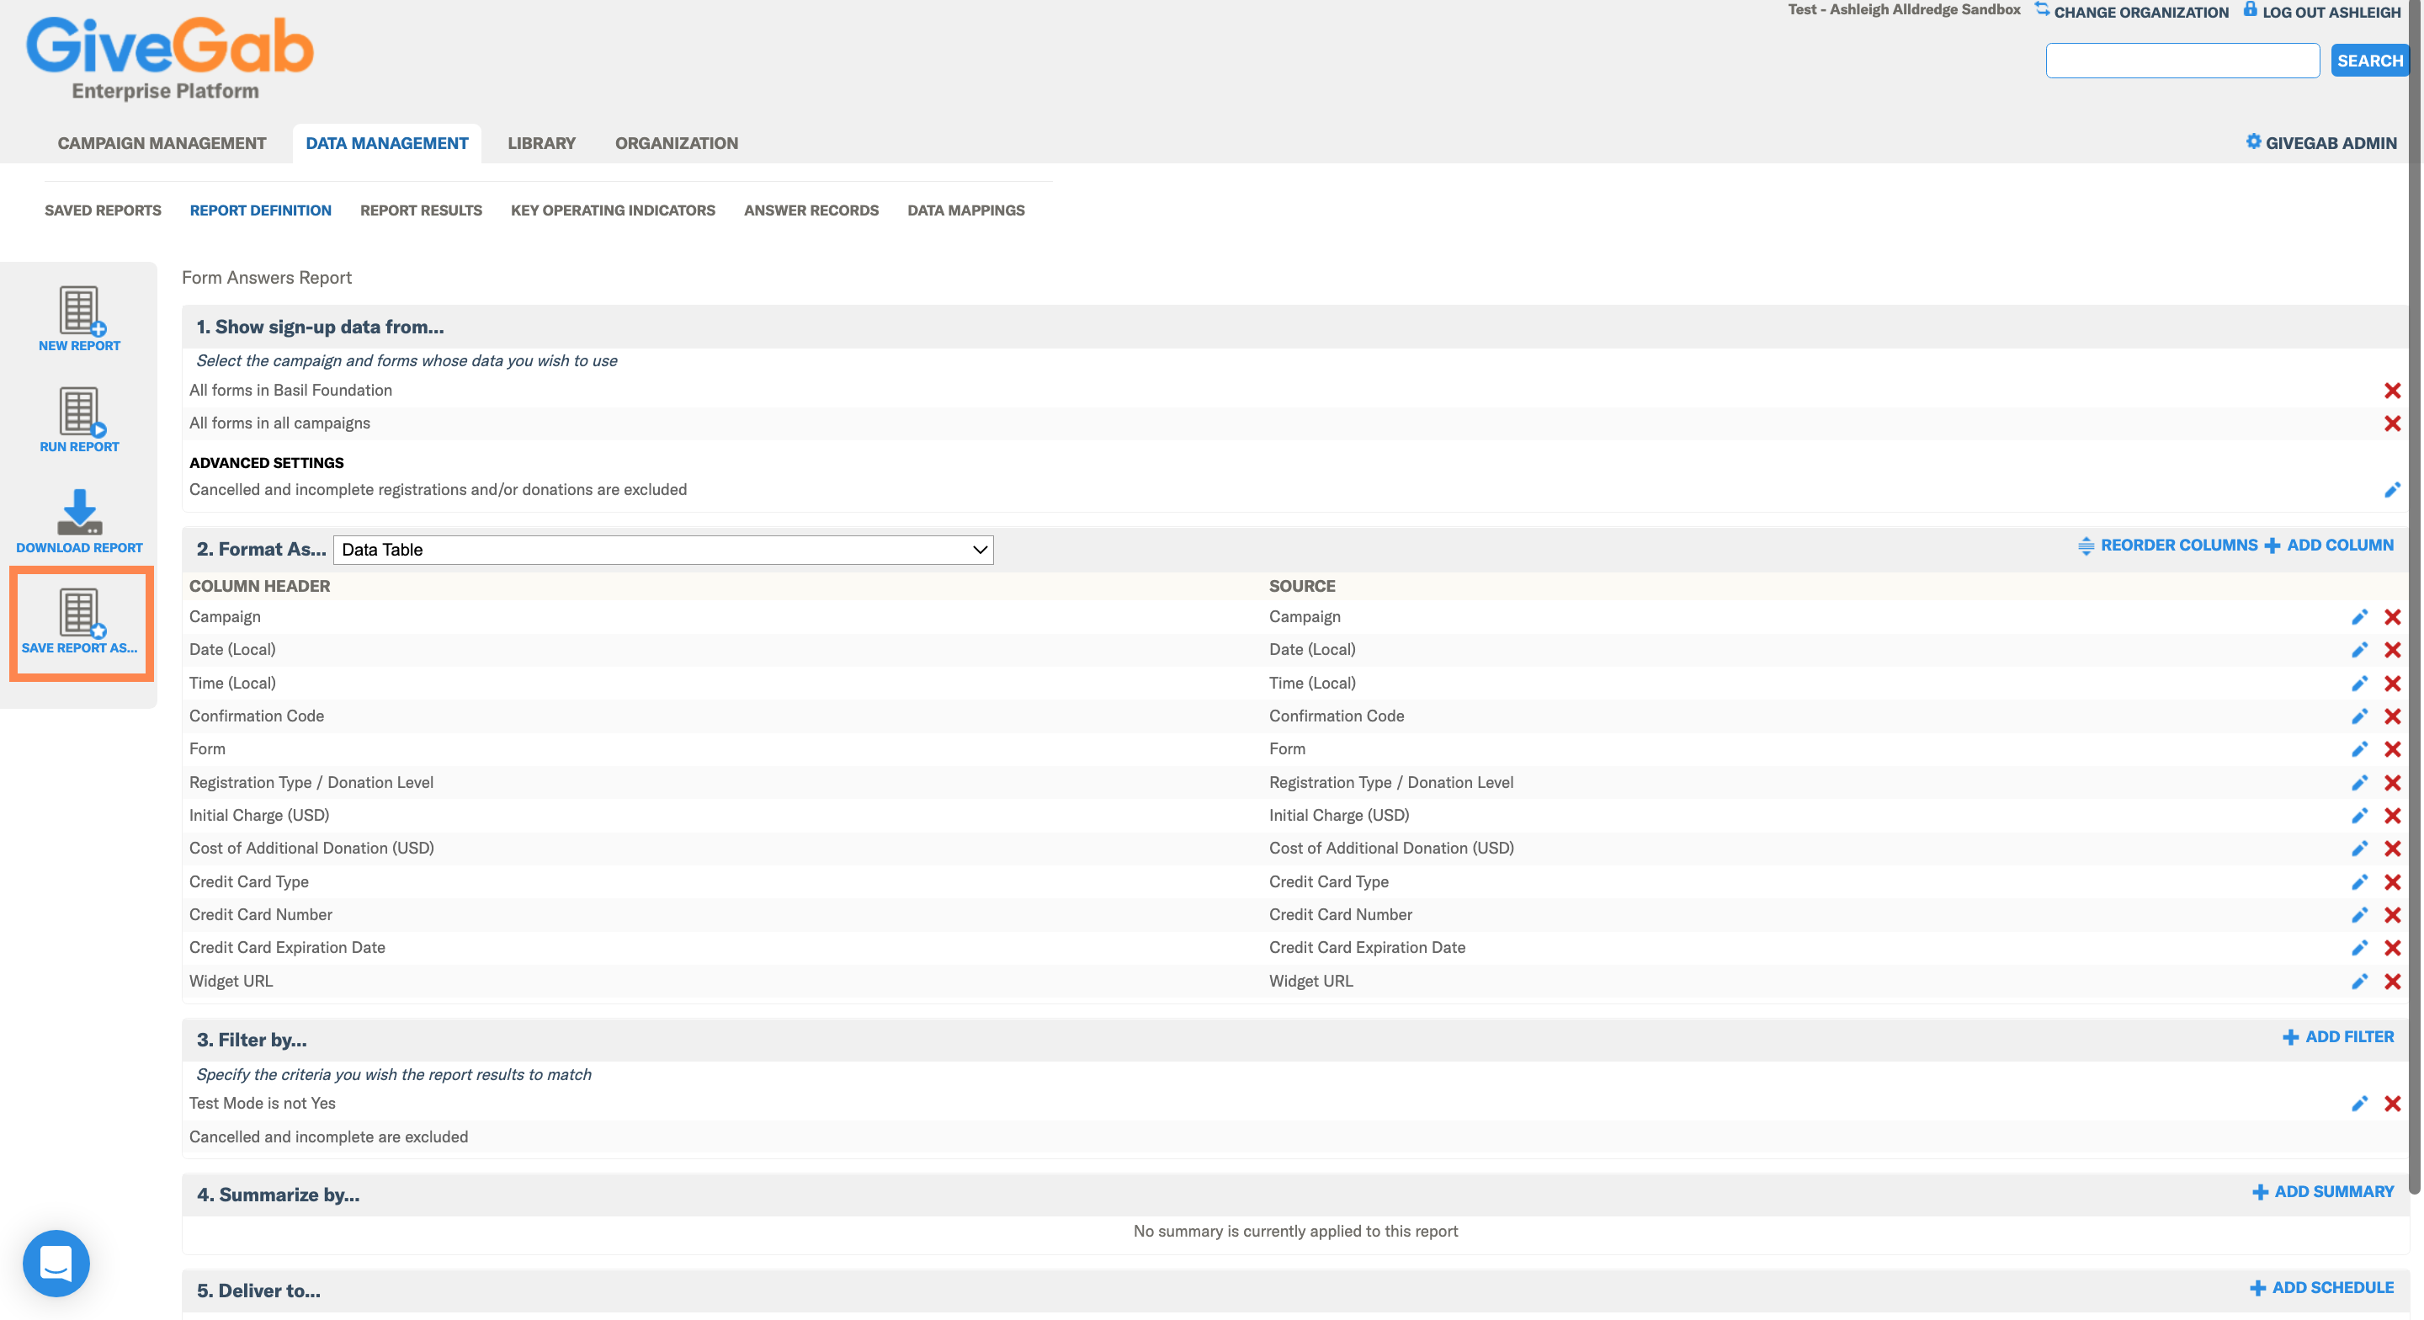Delete the Initial Charge (USD) column

[2392, 816]
